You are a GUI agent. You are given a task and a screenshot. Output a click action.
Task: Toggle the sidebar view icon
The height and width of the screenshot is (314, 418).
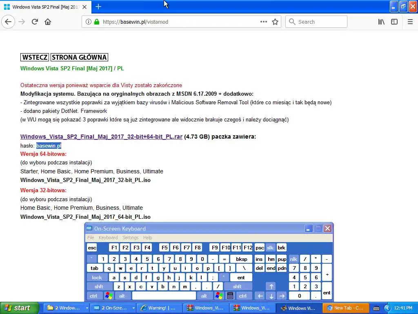coord(394,22)
